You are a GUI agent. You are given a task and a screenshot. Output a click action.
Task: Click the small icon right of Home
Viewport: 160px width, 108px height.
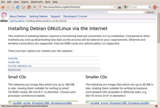tap(35, 7)
